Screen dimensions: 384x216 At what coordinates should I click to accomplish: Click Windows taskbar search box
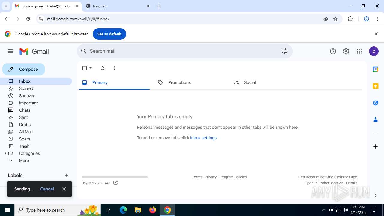(58, 210)
